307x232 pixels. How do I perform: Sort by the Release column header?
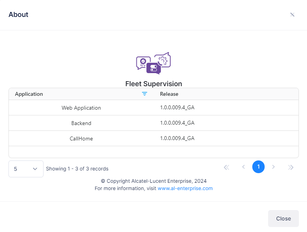pyautogui.click(x=169, y=94)
